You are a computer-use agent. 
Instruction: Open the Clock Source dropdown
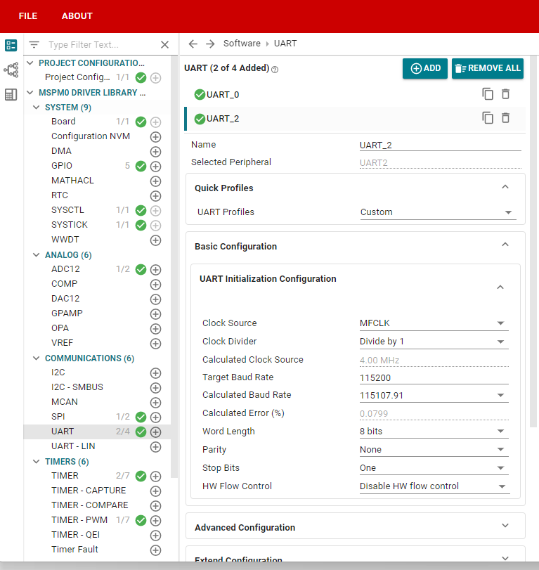click(x=434, y=323)
